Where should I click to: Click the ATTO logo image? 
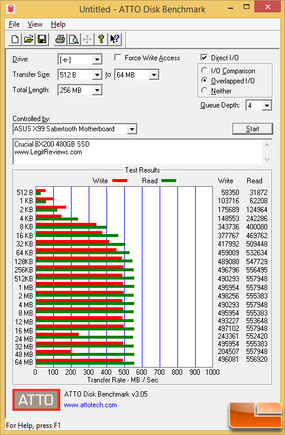click(x=36, y=400)
